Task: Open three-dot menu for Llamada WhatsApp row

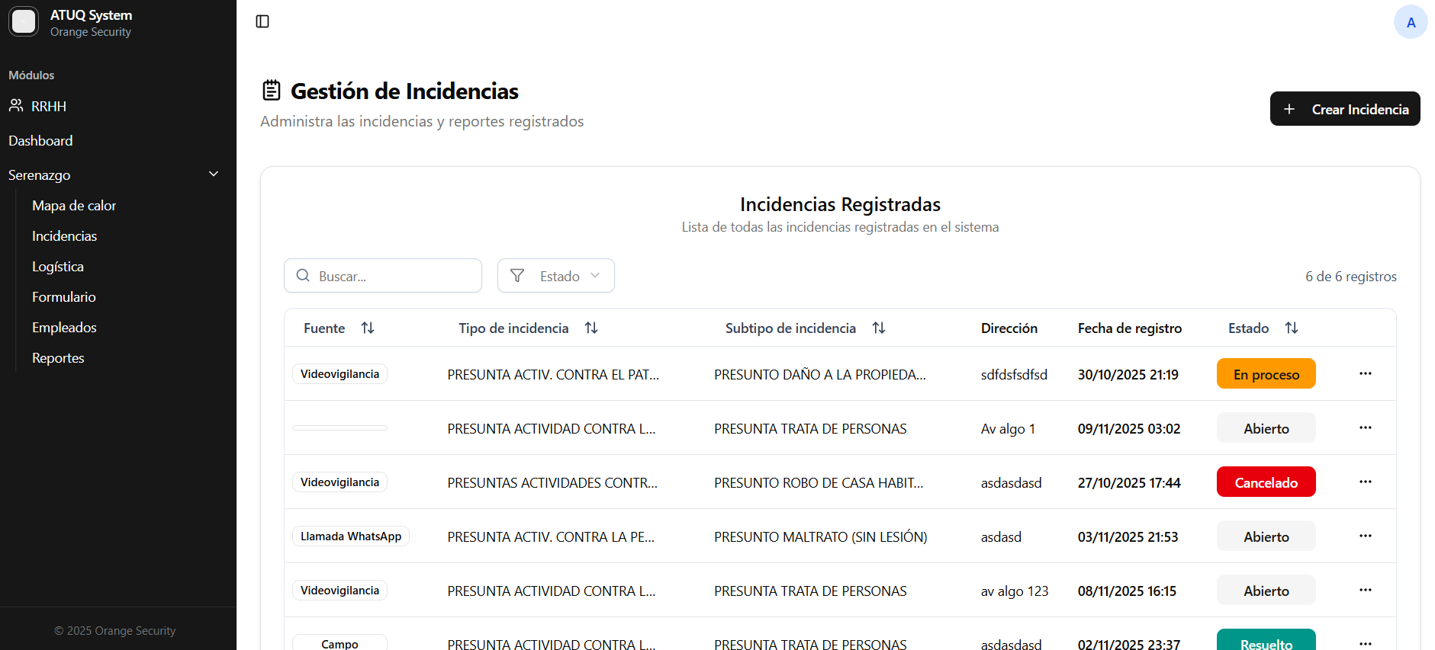Action: pyautogui.click(x=1365, y=536)
